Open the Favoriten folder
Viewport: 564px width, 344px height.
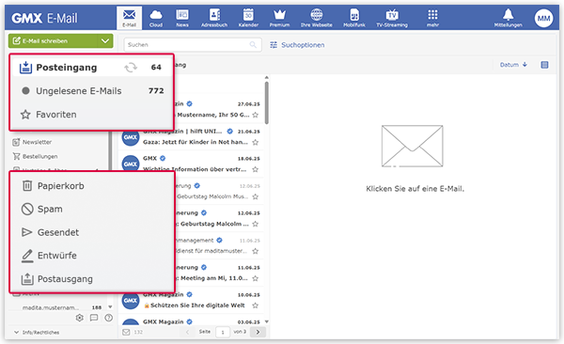(x=92, y=115)
